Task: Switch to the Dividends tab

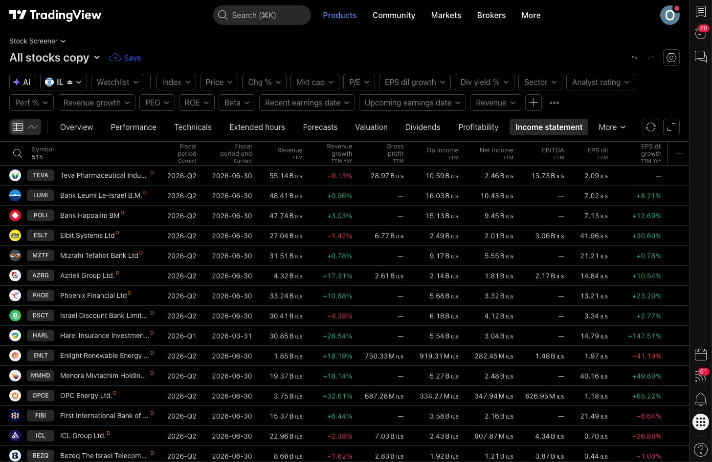Action: [423, 127]
